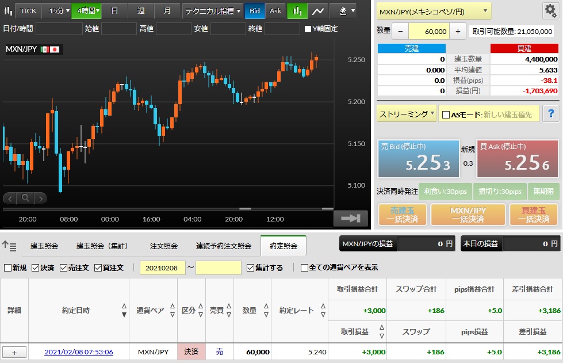Open 約定照会 tab
Image resolution: width=563 pixels, height=363 pixels.
[x=284, y=246]
